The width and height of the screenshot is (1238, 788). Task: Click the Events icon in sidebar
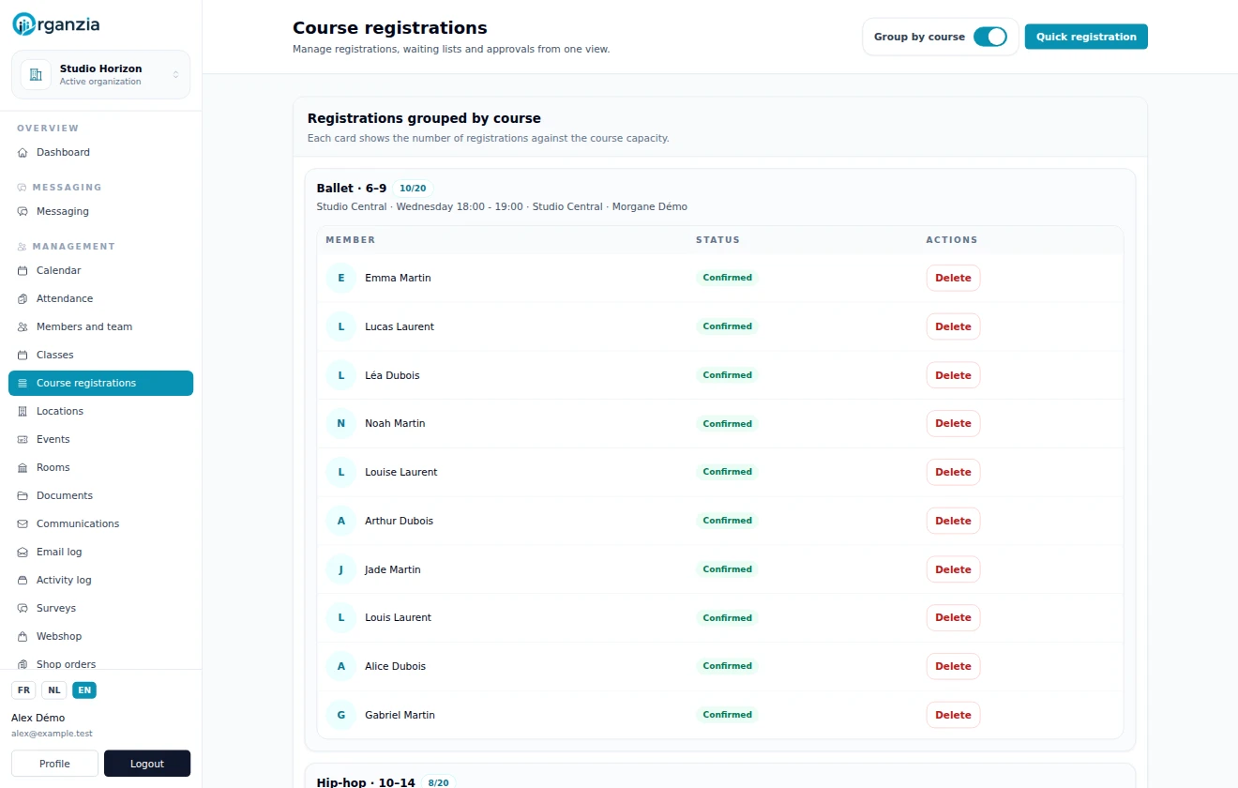tap(23, 439)
